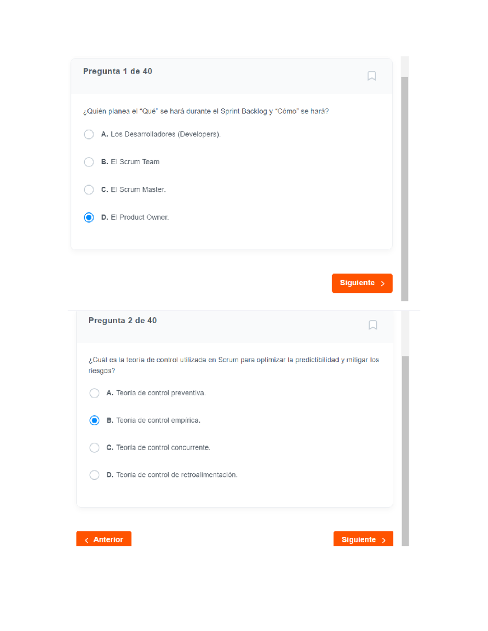
Task: Bookmark question 1 with the flag icon
Action: (371, 76)
